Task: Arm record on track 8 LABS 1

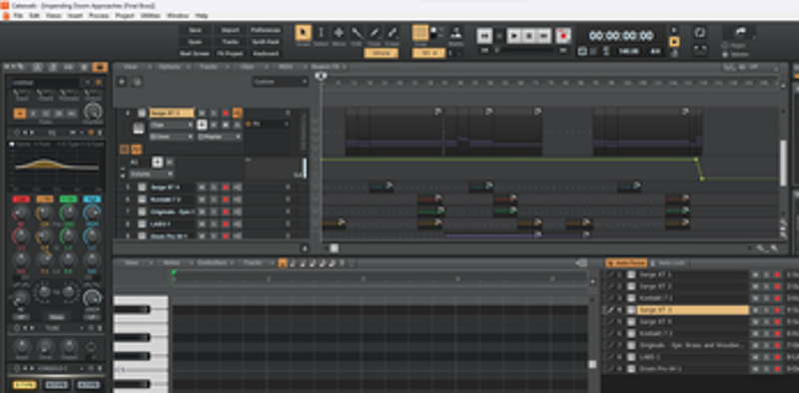Action: pyautogui.click(x=226, y=223)
